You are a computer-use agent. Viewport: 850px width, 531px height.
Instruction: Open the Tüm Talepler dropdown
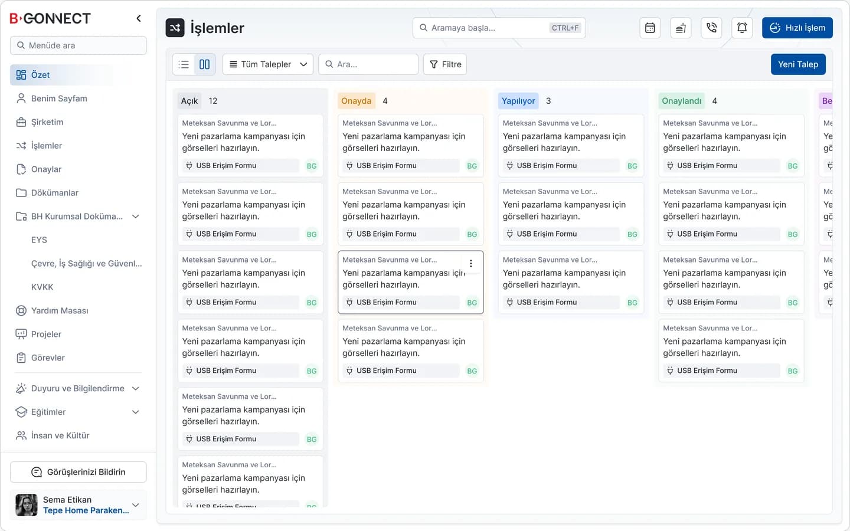[x=268, y=64]
